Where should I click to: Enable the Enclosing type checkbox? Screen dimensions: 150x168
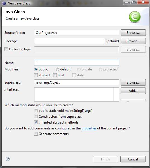click(x=6, y=49)
